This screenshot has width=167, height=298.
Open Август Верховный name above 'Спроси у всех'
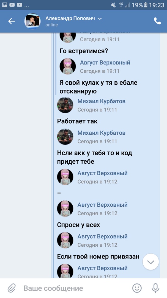click(x=103, y=205)
